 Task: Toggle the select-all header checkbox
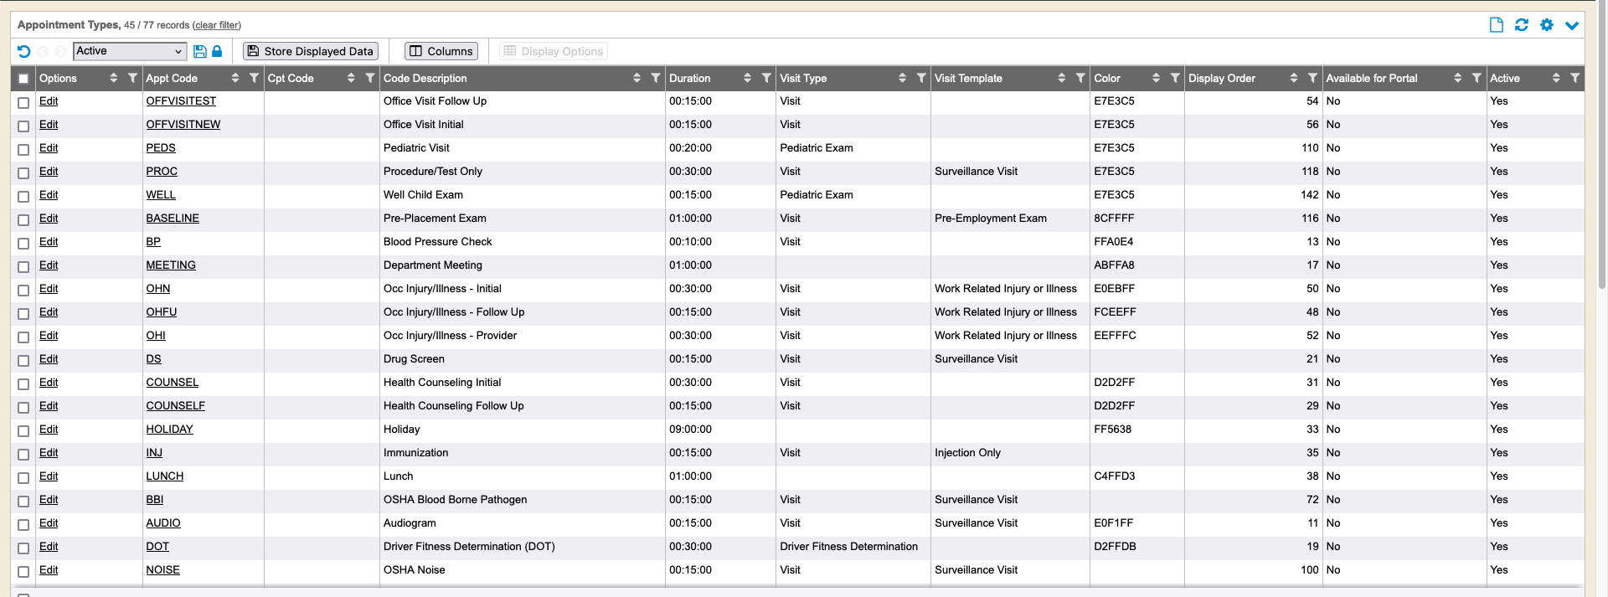pos(23,79)
